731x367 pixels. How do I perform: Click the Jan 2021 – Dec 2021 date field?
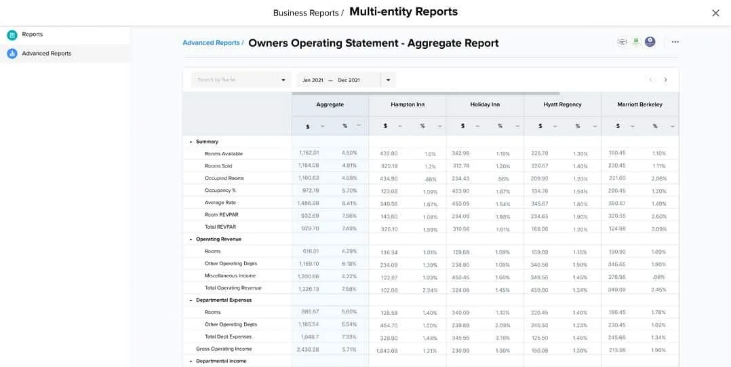pos(338,80)
